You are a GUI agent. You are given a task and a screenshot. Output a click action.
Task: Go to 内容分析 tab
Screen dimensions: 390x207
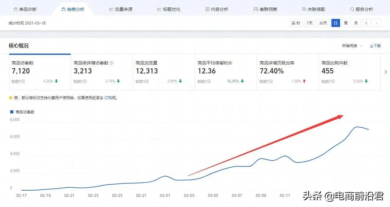pyautogui.click(x=217, y=9)
